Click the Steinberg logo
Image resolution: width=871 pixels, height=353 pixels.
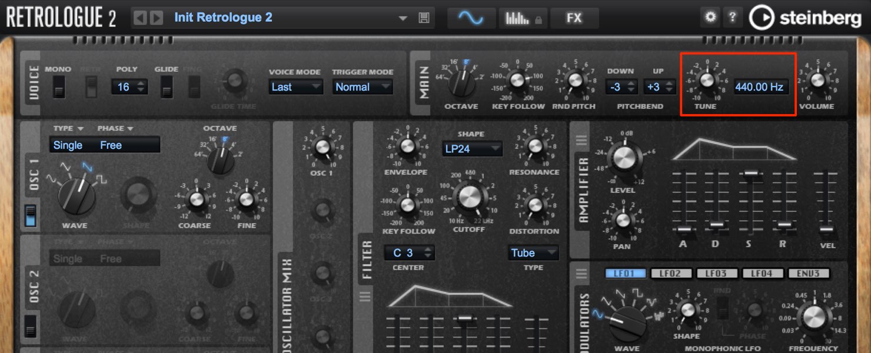click(x=806, y=18)
